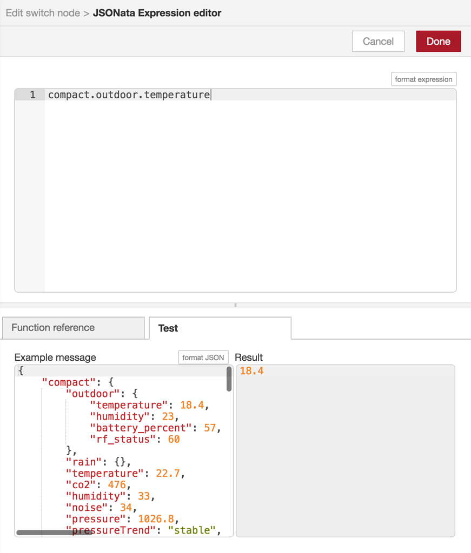
Task: Click the Done button
Action: click(x=438, y=41)
